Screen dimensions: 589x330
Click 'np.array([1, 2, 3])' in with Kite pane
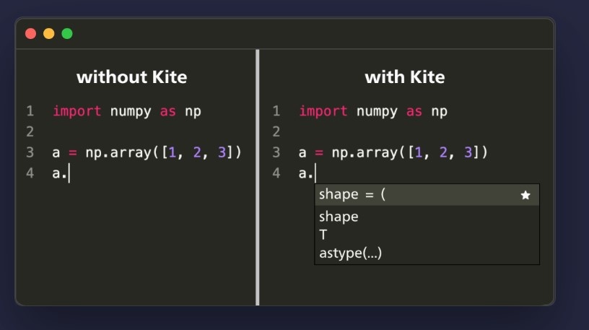tap(409, 152)
